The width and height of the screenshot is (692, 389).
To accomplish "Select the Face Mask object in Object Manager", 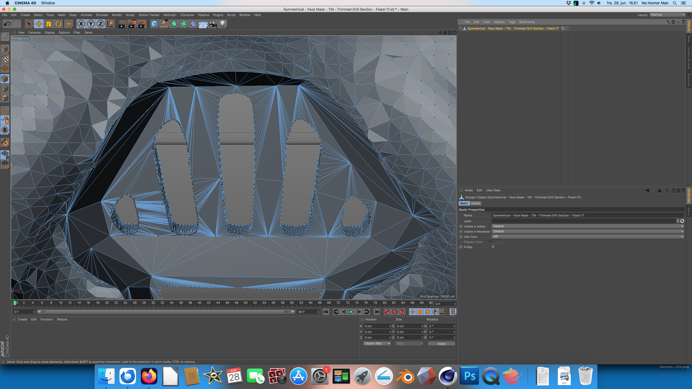I will tap(513, 28).
